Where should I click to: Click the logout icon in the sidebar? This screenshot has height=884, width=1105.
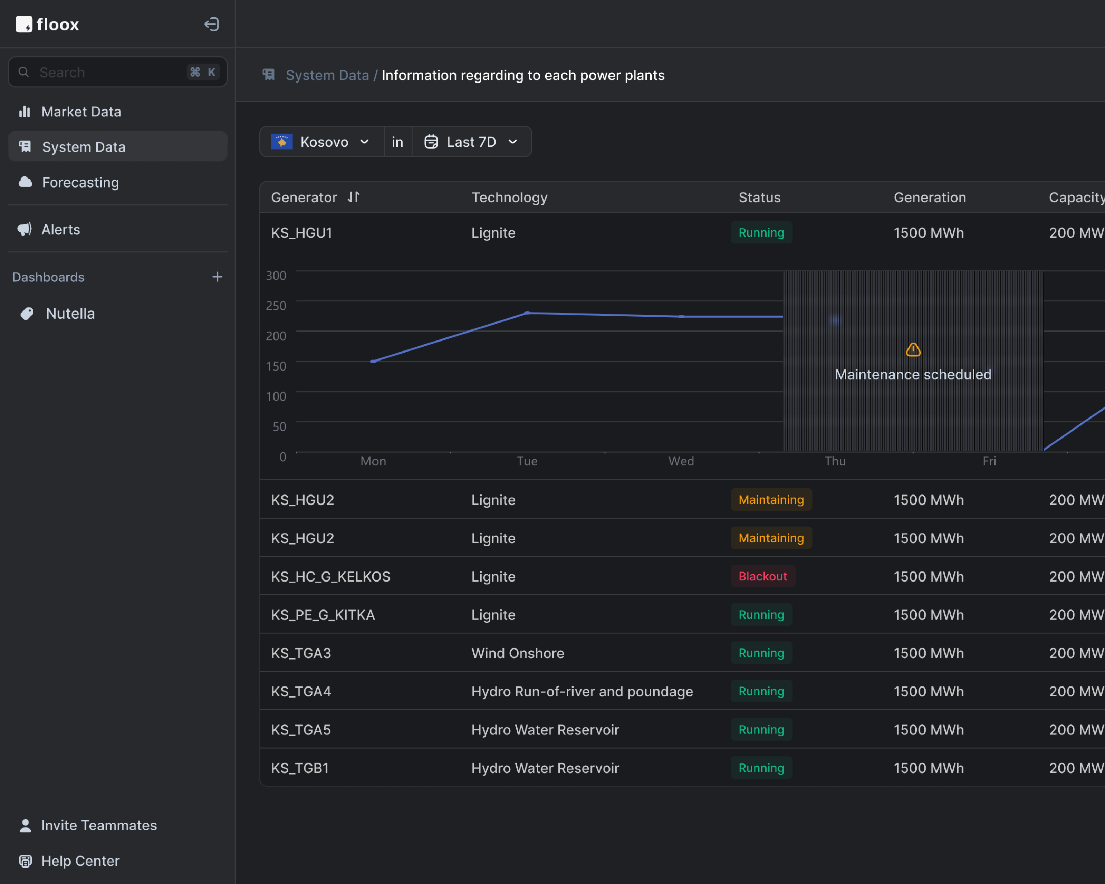pyautogui.click(x=211, y=24)
